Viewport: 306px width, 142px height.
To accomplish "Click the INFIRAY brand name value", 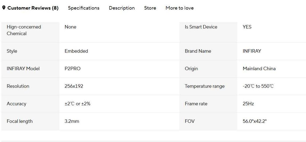I will 252,51.
